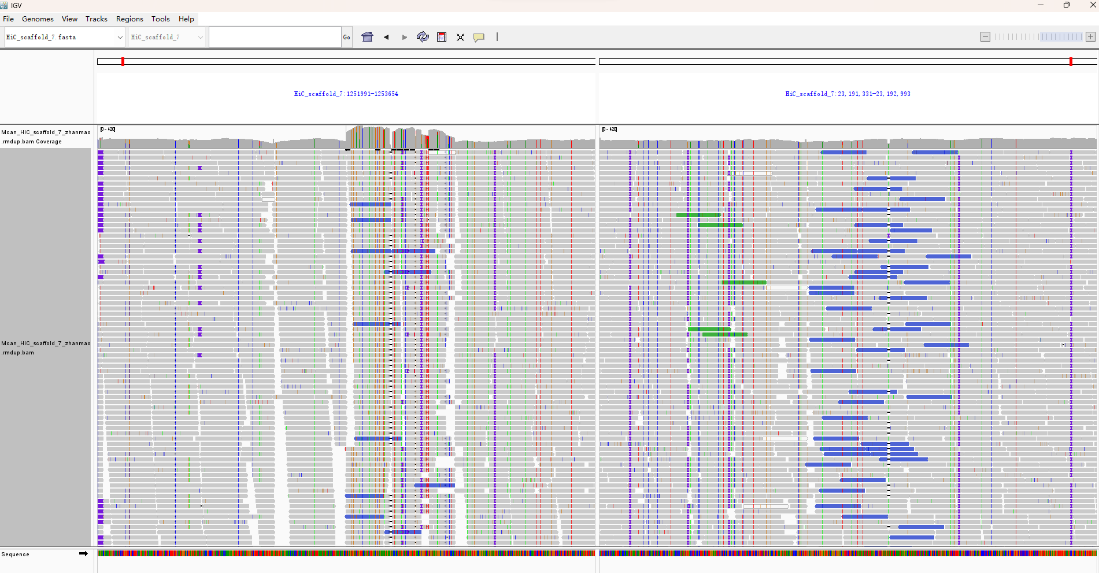Viewport: 1099px width, 573px height.
Task: Click the Home genome view icon
Action: pyautogui.click(x=367, y=37)
